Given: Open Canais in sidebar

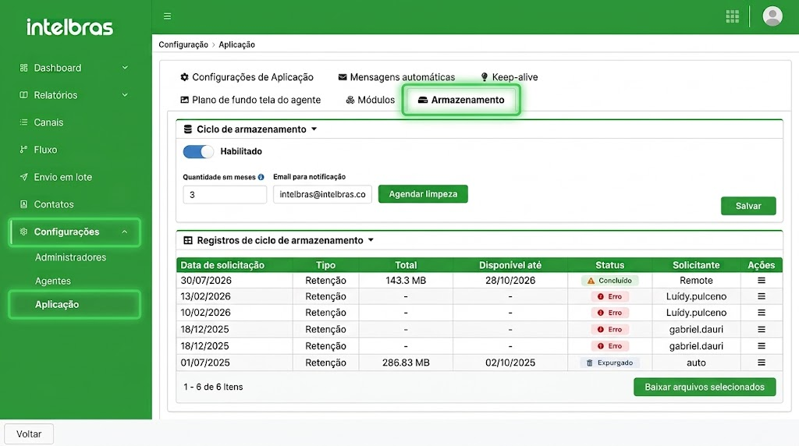Looking at the screenshot, I should pos(48,122).
